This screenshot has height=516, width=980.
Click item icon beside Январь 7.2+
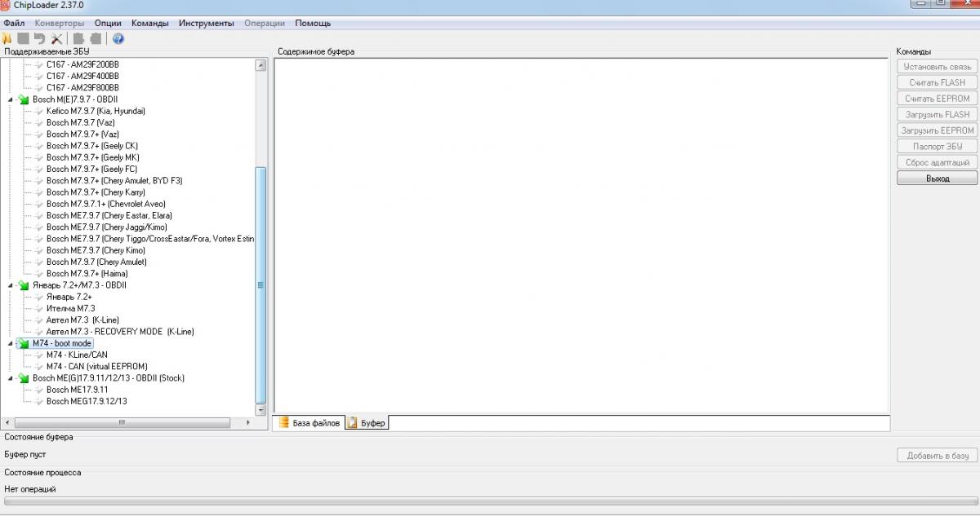pos(38,297)
